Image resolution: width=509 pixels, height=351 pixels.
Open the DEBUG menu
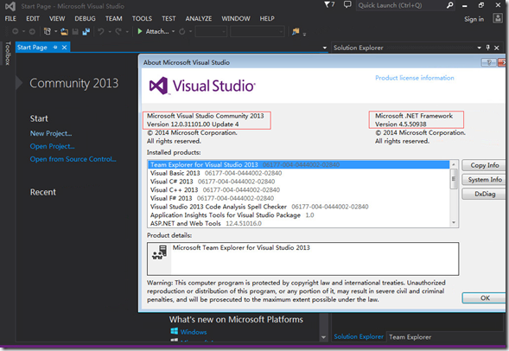click(x=85, y=18)
